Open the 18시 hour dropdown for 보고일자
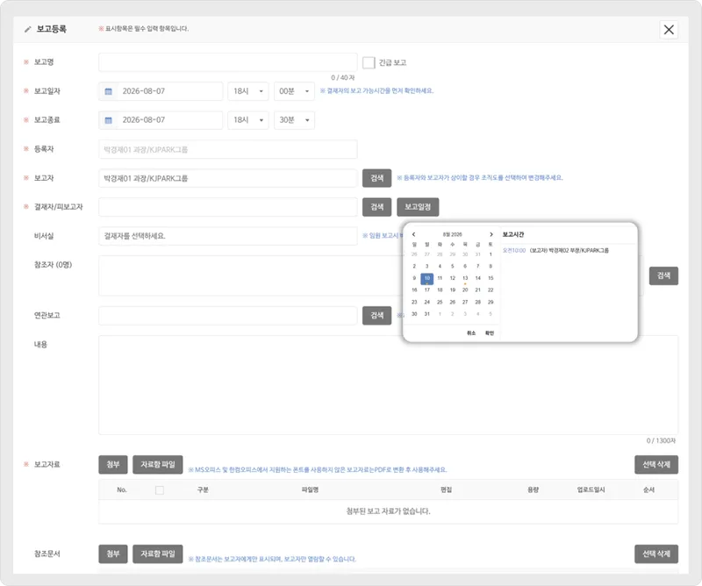Screen dimensions: 702x586 248,91
